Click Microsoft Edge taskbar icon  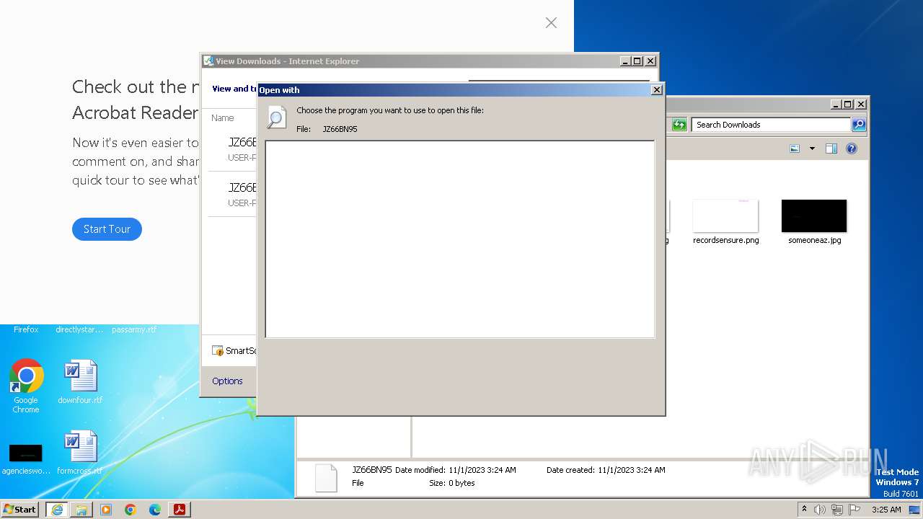pos(155,510)
